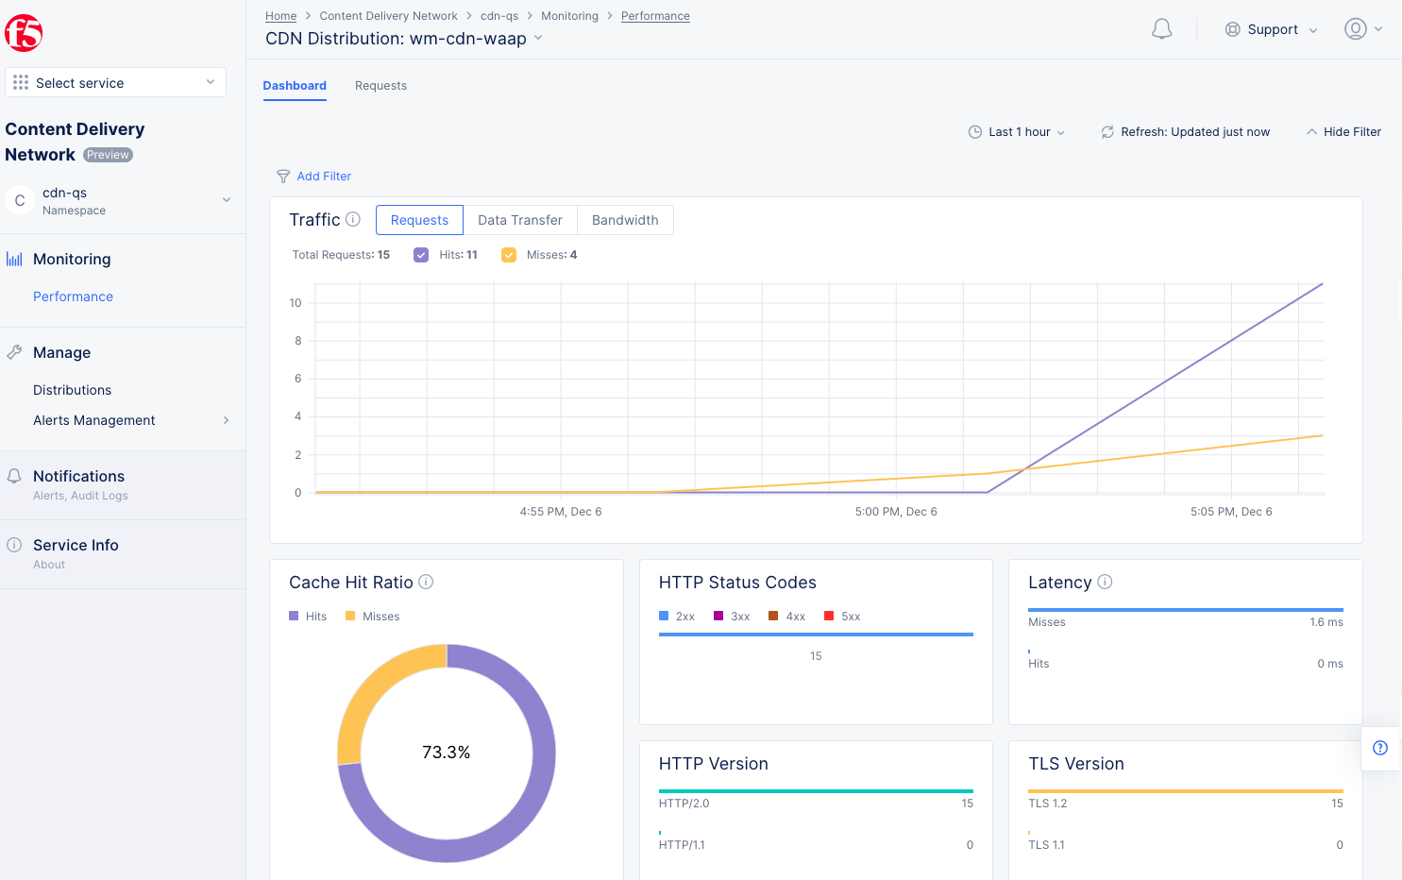The height and width of the screenshot is (880, 1402).
Task: Click the Manage wrench icon
Action: pos(13,351)
